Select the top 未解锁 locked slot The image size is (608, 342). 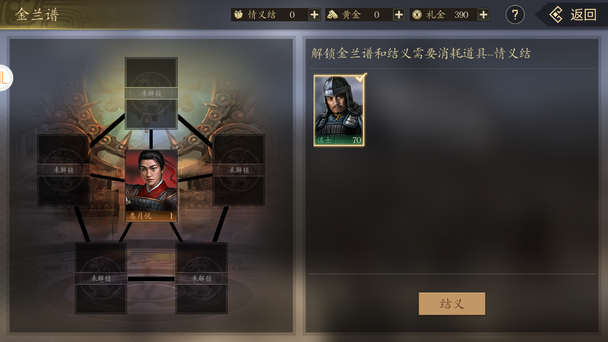tap(151, 93)
